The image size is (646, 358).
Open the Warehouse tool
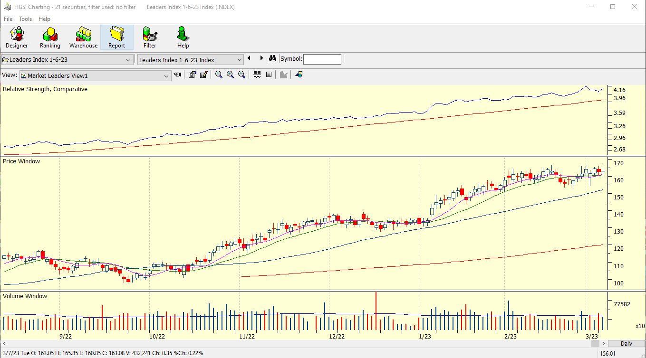[x=83, y=38]
